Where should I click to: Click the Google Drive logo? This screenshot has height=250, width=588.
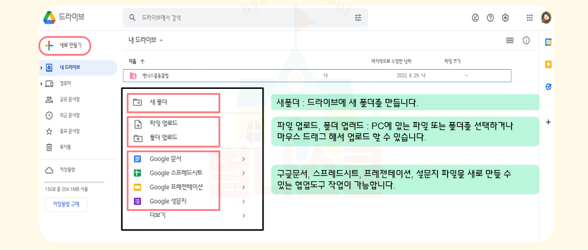tap(49, 17)
